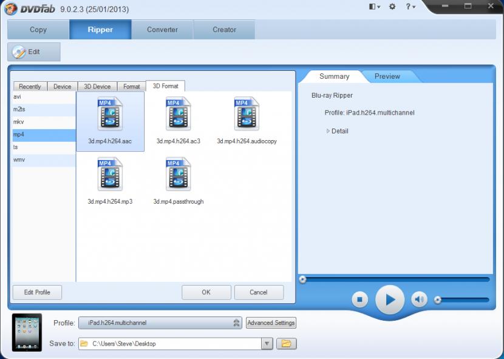
Task: Switch to the Converter tab
Action: [x=162, y=30]
